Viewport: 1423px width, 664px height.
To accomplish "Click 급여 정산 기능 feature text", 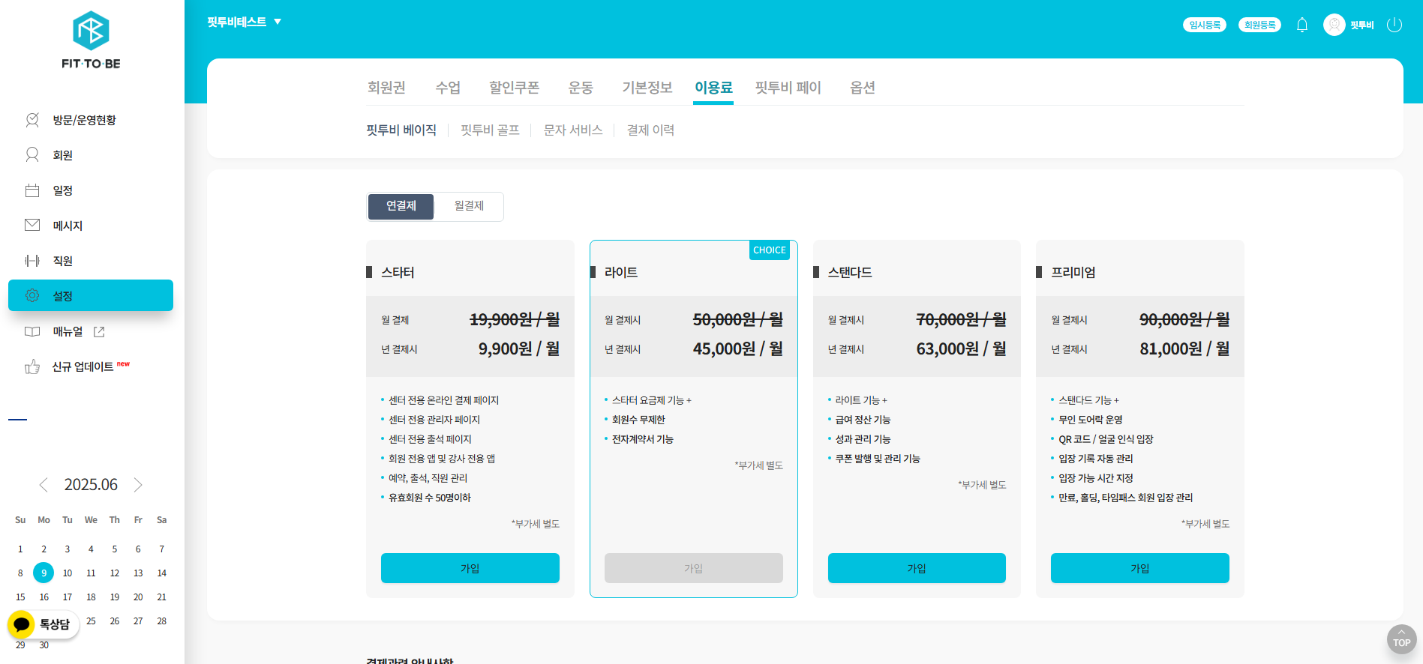I will [863, 420].
